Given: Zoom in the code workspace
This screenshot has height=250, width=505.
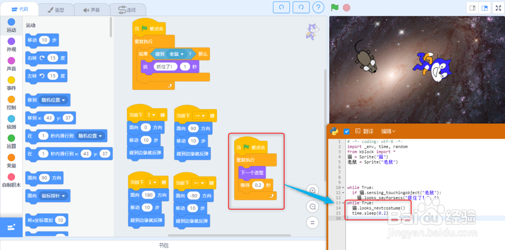Looking at the screenshot, I should pyautogui.click(x=312, y=191).
